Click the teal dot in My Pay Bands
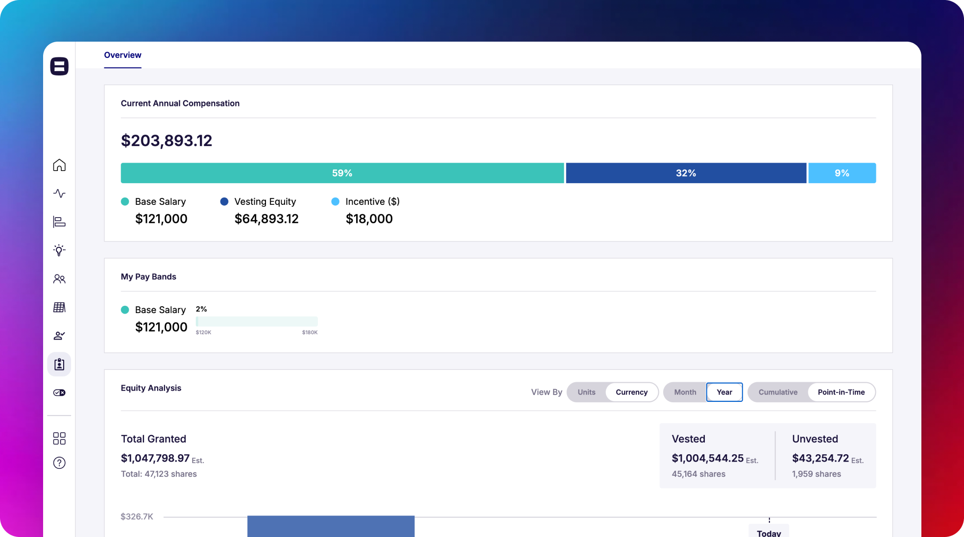 click(125, 310)
